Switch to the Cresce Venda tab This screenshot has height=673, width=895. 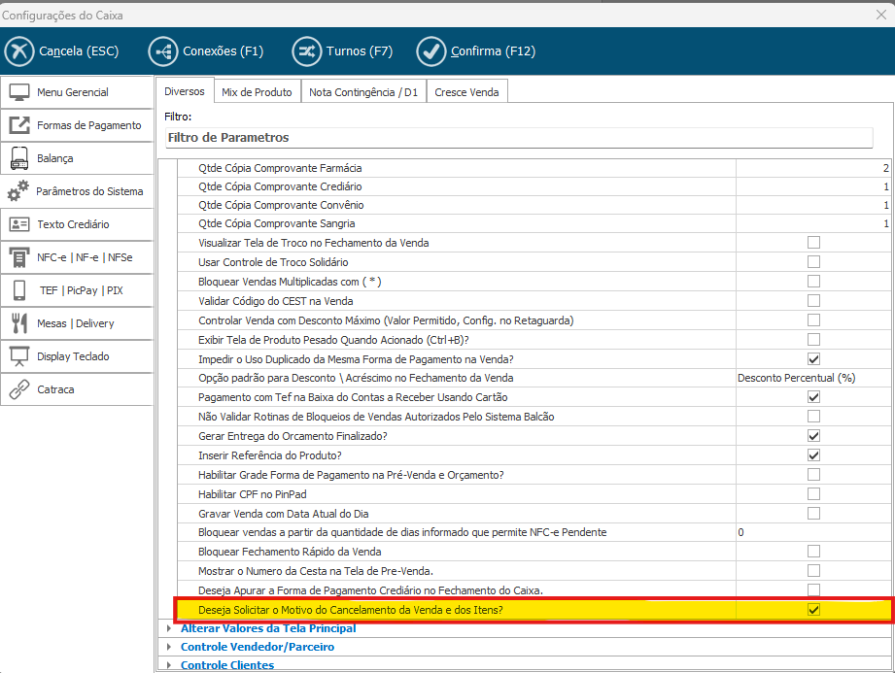coord(466,92)
